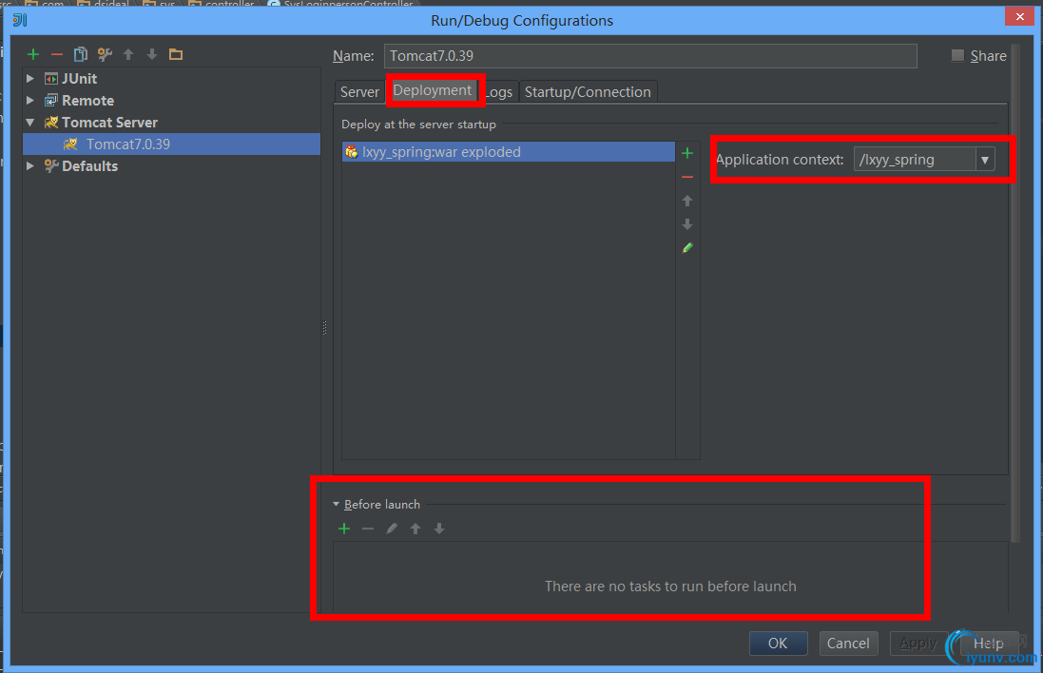Switch to the Logs tab

pos(499,92)
